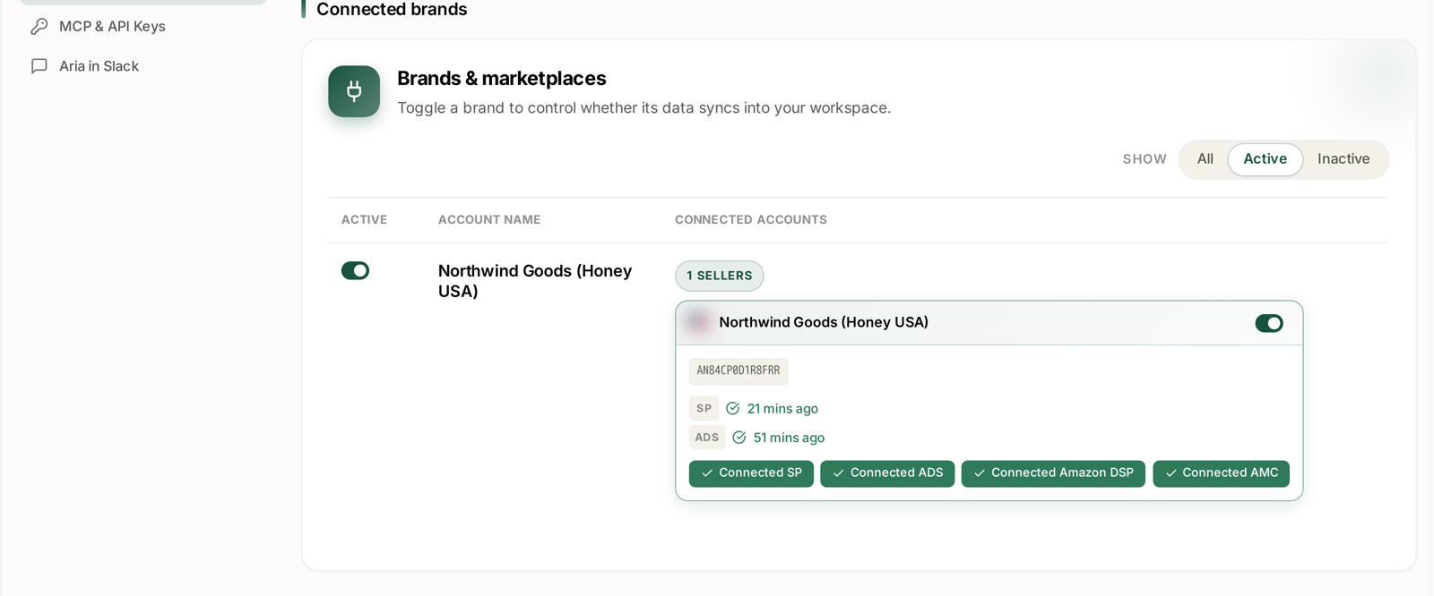The height and width of the screenshot is (596, 1434).
Task: Click the Northwind Goods account name in the table row
Action: 535,281
